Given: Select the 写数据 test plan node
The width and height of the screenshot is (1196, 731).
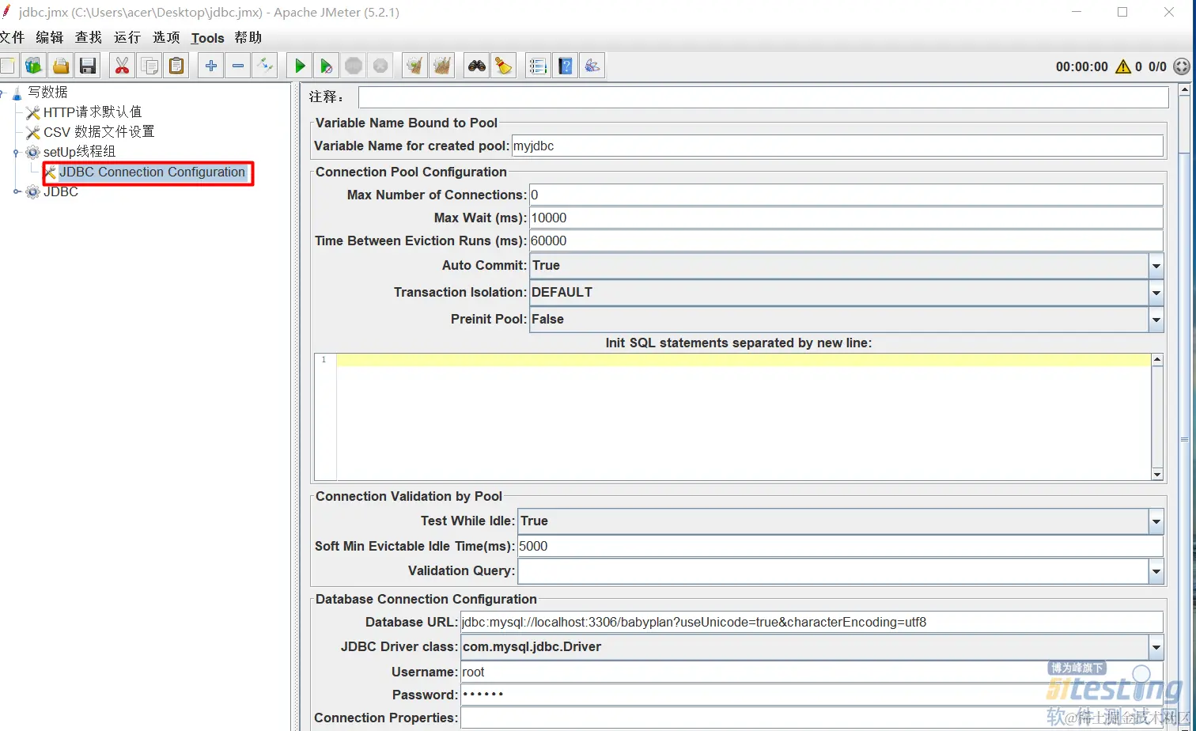Looking at the screenshot, I should (x=47, y=93).
